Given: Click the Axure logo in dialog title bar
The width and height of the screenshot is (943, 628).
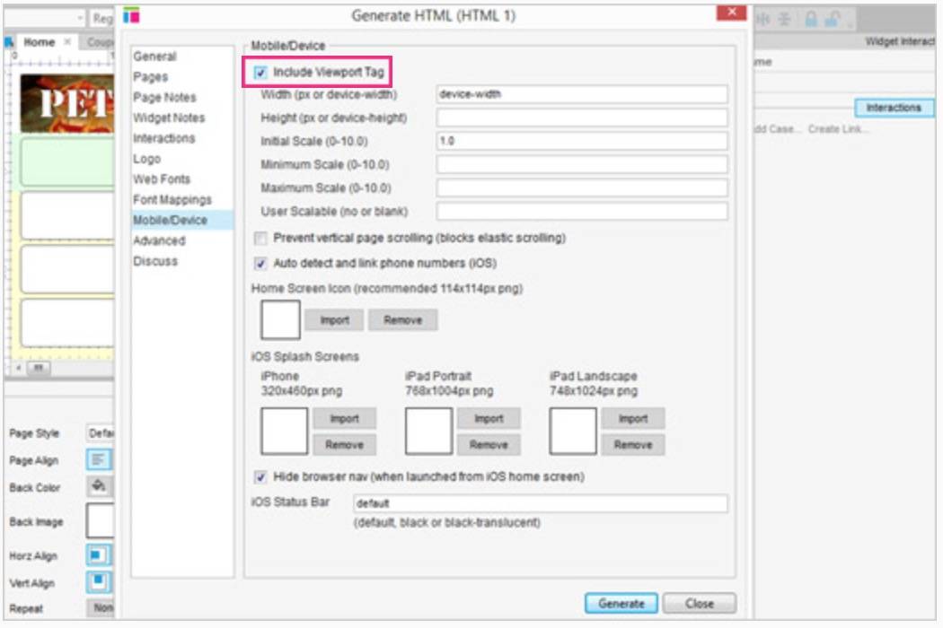Looking at the screenshot, I should point(132,16).
